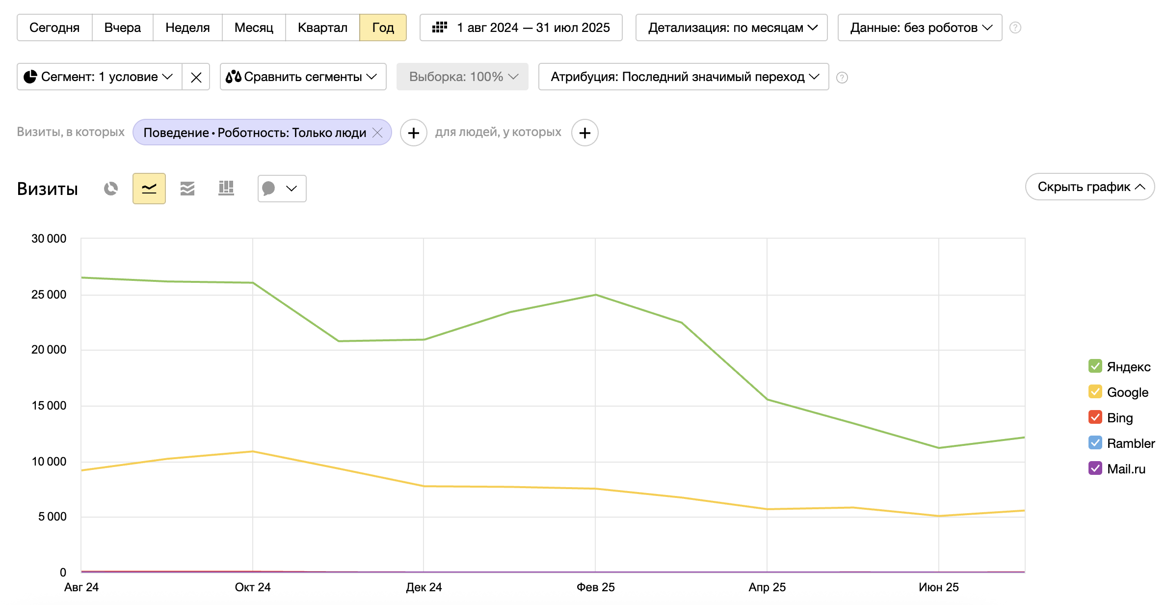Hide Mail.ru line via checkbox
Image resolution: width=1167 pixels, height=605 pixels.
click(1095, 468)
